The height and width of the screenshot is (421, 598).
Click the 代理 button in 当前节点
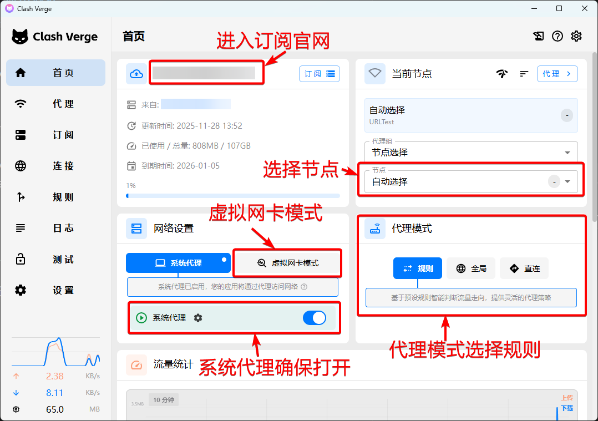(x=557, y=74)
